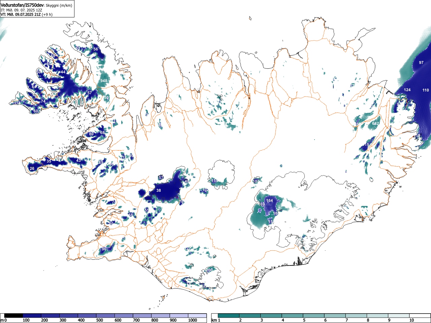Click the 'Skyggni (m/km)' label
The image size is (431, 323).
[x=59, y=5]
